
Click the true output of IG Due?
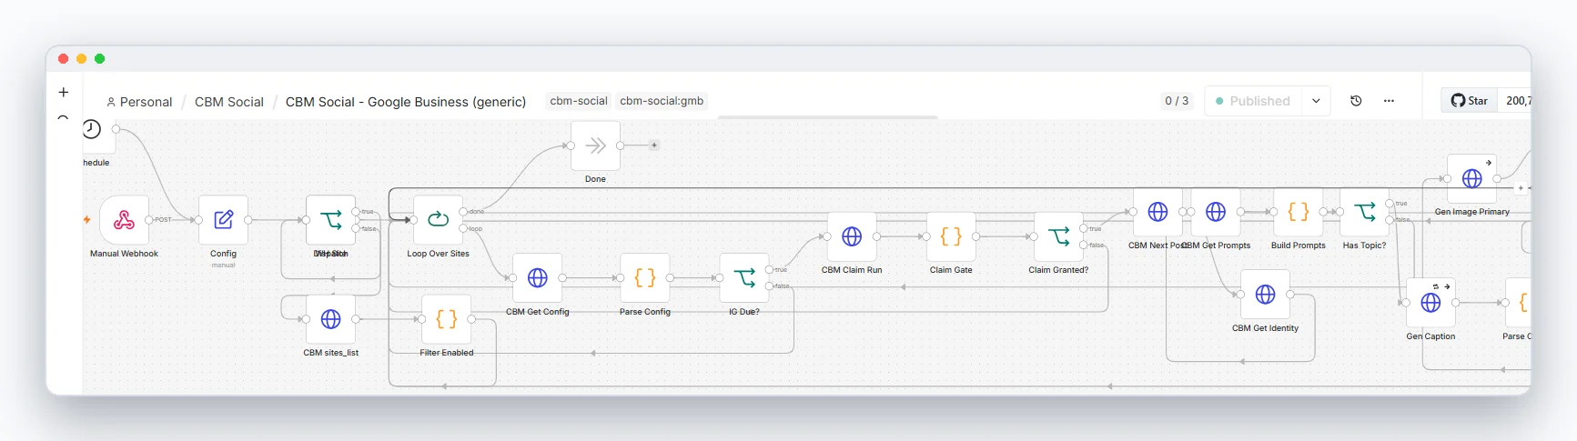pyautogui.click(x=769, y=270)
